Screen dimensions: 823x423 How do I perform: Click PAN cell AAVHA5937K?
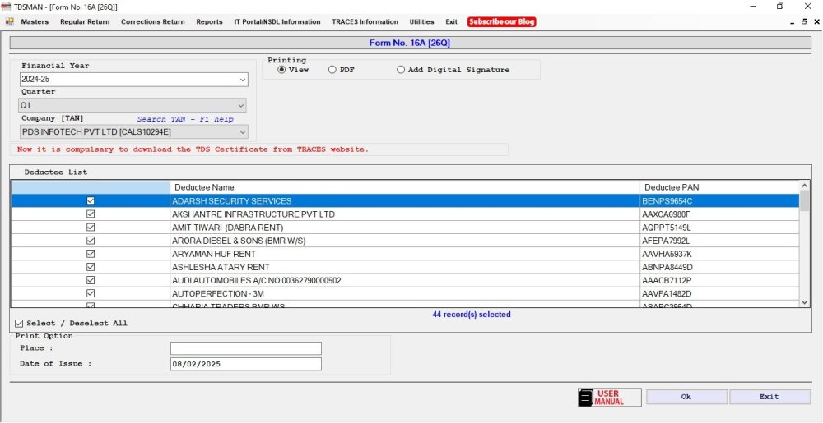tap(719, 254)
